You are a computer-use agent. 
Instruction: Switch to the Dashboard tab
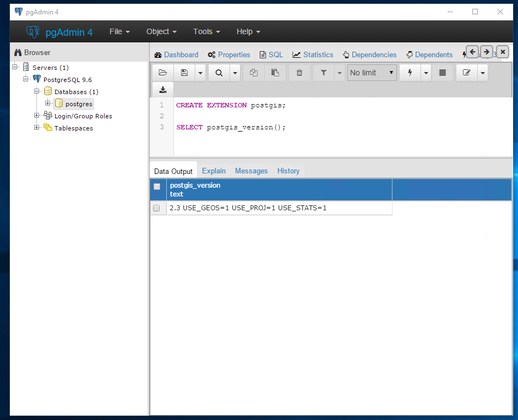coord(176,55)
